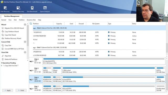Select H:VideoEdit partition block on Disk 4
The height and width of the screenshot is (95, 168).
click(x=104, y=61)
